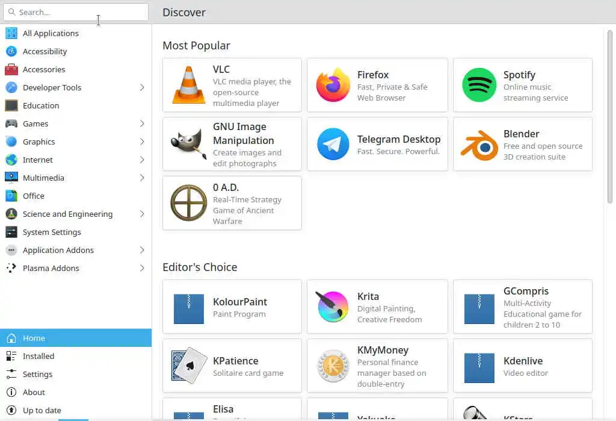The image size is (616, 421).
Task: Click the Science and Engineering flask icon
Action: [x=11, y=214]
